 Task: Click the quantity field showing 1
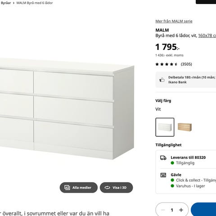172,210
